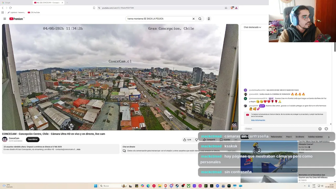Mute the CONCECAM tab audio
Image resolution: width=336 pixels, height=189 pixels.
[x=38, y=3]
